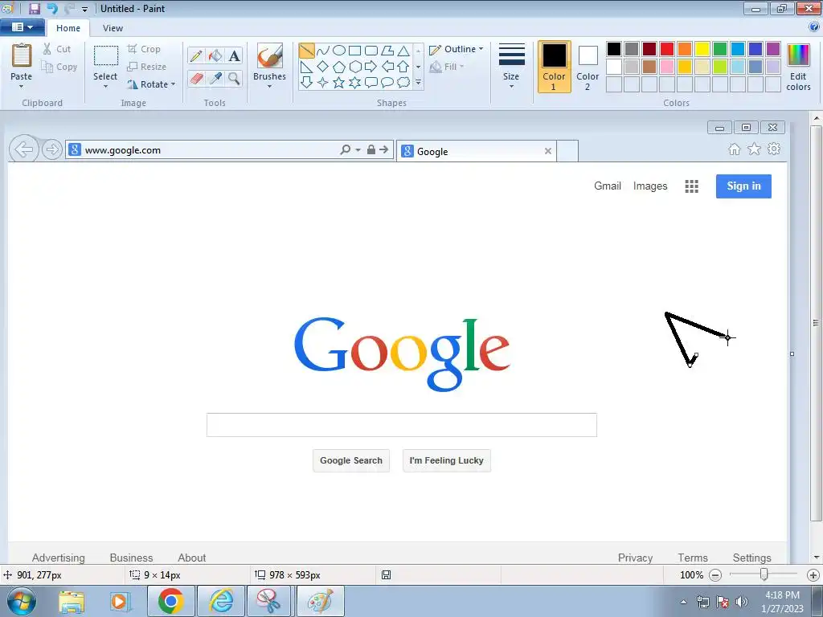Pick the green color swatch
The image size is (823, 617).
[x=720, y=49]
